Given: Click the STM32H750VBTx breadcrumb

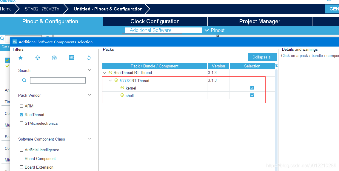Looking at the screenshot, I should tap(42, 9).
